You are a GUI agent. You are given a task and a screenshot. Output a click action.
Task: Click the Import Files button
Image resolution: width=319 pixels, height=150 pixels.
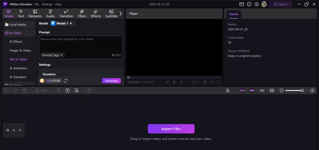coord(171,129)
